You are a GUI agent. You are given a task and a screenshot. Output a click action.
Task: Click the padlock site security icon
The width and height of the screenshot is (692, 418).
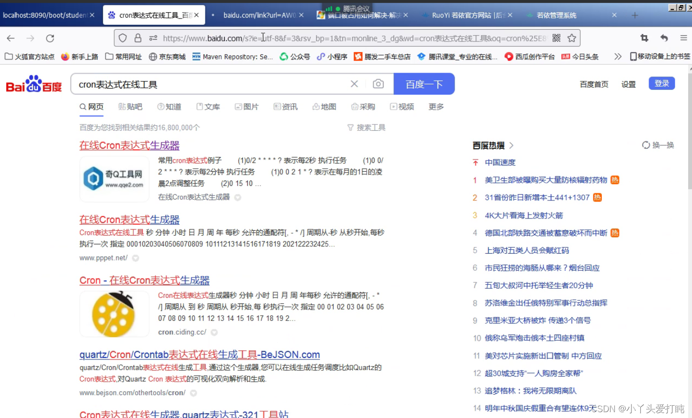click(x=138, y=38)
